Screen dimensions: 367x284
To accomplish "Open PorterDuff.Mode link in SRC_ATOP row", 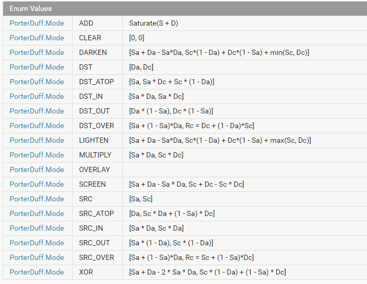I will point(37,213).
